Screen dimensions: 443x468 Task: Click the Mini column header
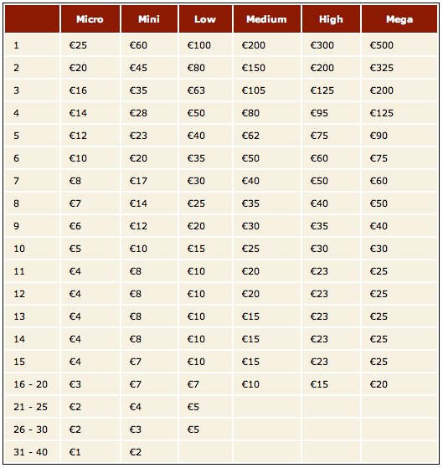149,19
